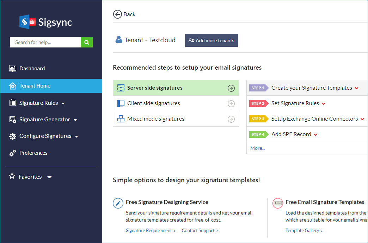Click the Add more tenants button
This screenshot has width=368, height=243.
pos(211,40)
